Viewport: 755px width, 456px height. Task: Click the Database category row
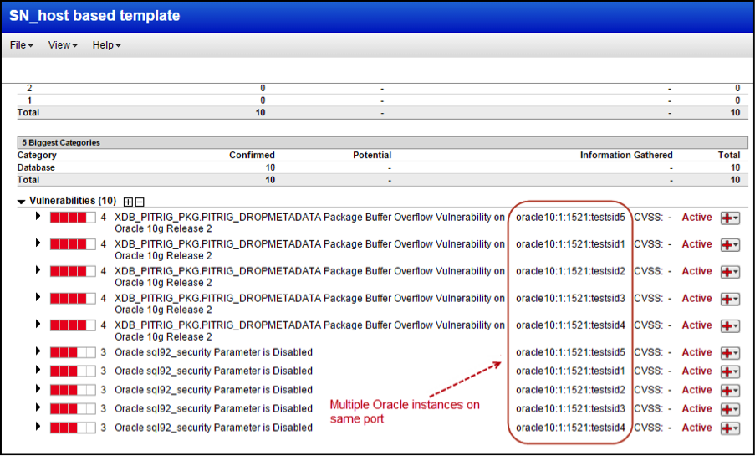click(x=379, y=167)
